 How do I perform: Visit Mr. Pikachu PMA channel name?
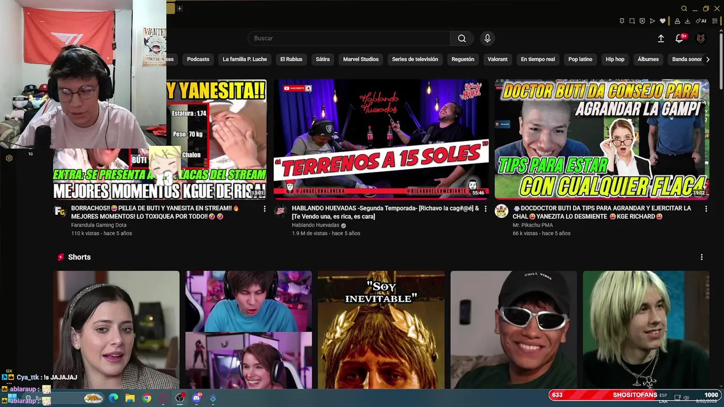coord(533,225)
